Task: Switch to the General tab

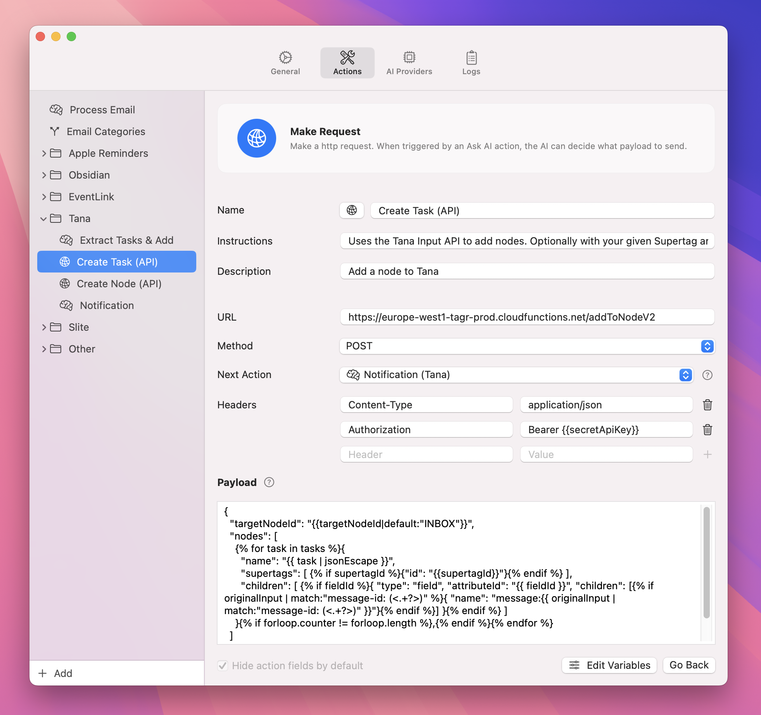Action: [x=285, y=63]
